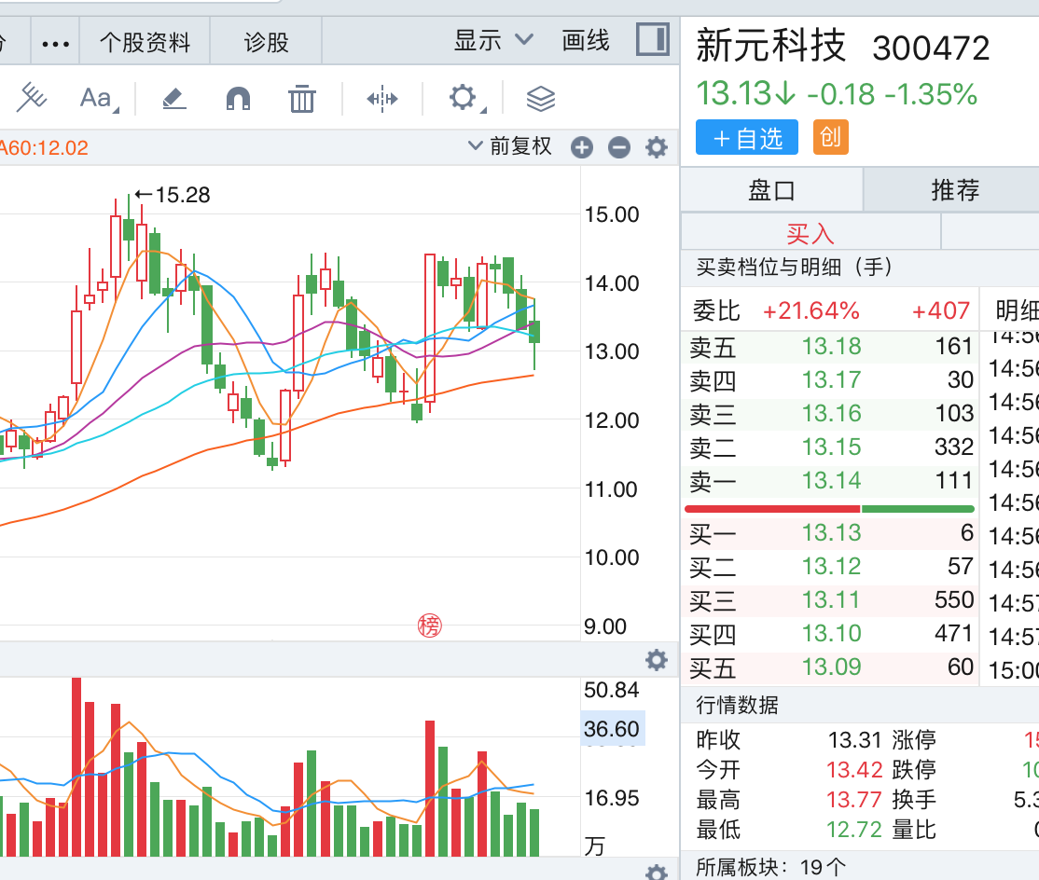Select the pitchfork drawing tool
Viewport: 1039px width, 880px height.
coord(31,97)
